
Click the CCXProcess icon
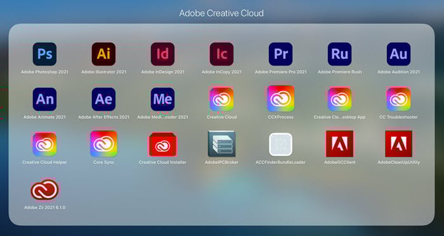[x=280, y=99]
